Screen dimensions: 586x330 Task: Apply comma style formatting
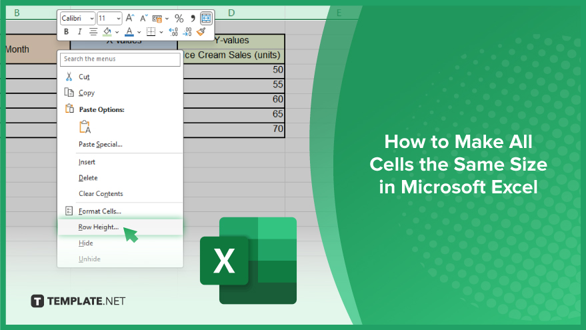tap(193, 18)
